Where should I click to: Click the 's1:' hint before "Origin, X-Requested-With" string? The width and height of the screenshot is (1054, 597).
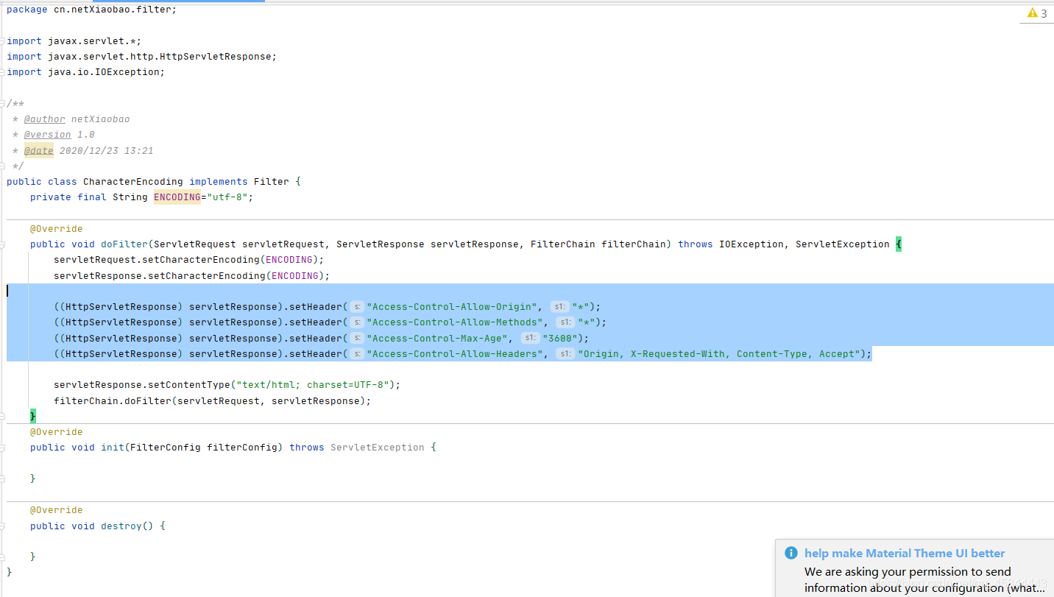pyautogui.click(x=565, y=353)
